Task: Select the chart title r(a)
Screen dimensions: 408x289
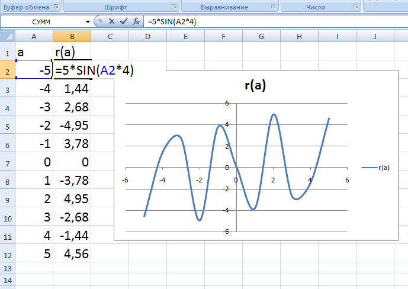Action: [x=255, y=85]
